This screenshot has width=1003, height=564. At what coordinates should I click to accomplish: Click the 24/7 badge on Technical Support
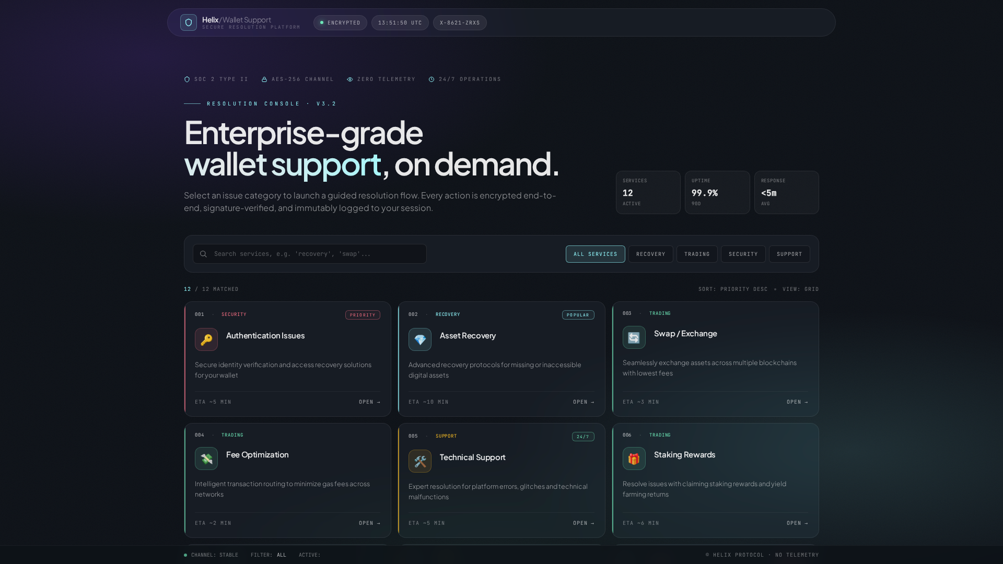tap(583, 437)
